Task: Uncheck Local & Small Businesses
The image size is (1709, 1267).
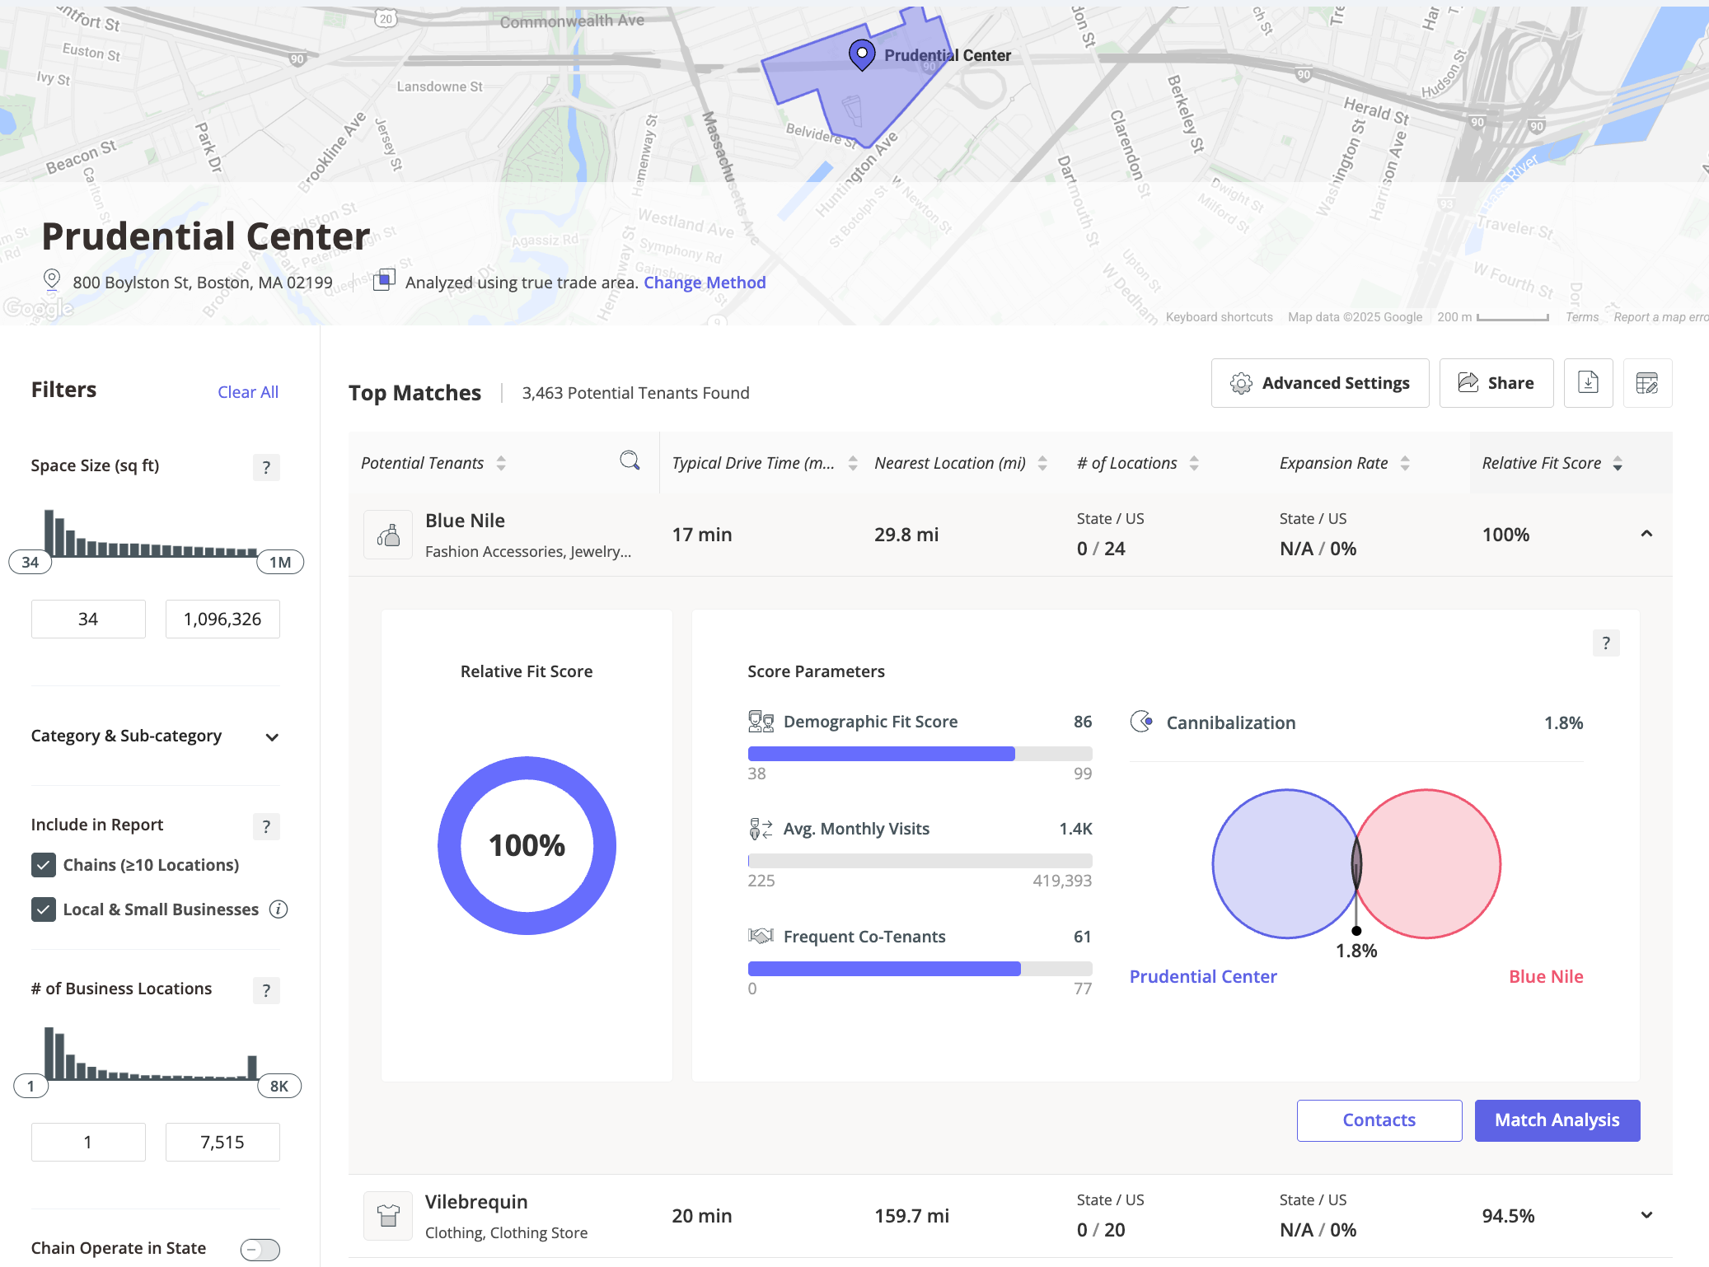Action: (x=43, y=909)
